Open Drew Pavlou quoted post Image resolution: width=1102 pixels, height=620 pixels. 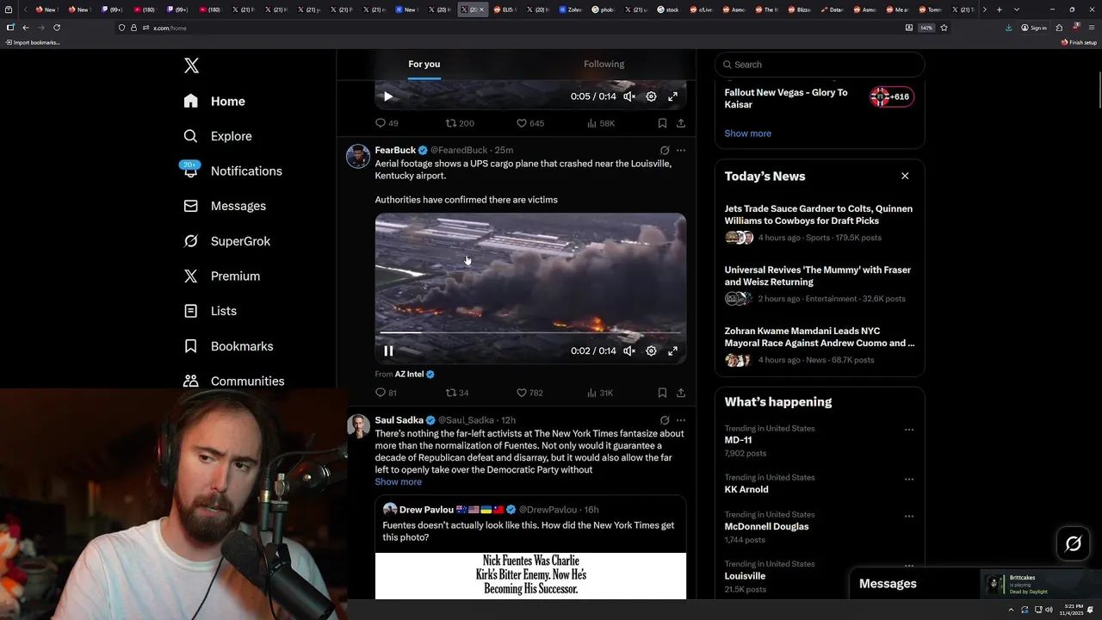coord(530,547)
